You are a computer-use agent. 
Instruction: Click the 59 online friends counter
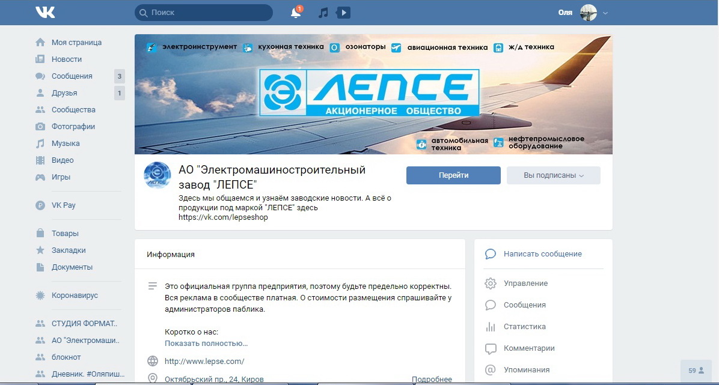696,371
